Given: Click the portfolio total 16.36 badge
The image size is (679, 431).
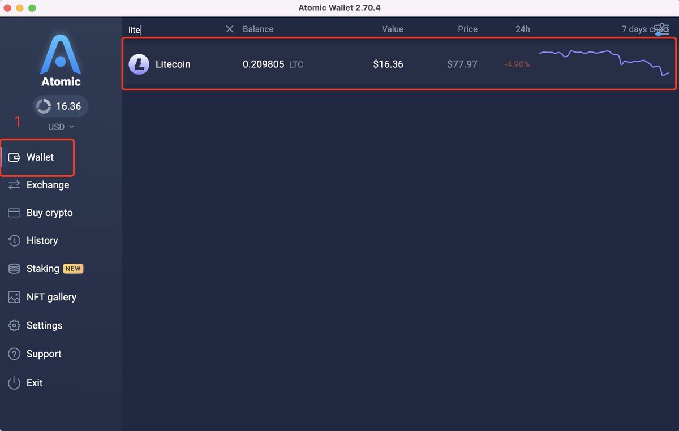Looking at the screenshot, I should [x=61, y=106].
